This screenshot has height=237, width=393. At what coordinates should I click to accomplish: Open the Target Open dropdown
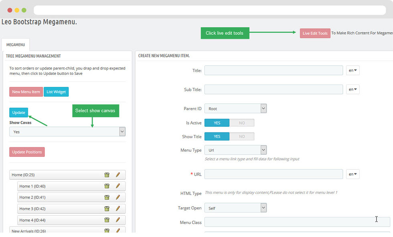236,208
